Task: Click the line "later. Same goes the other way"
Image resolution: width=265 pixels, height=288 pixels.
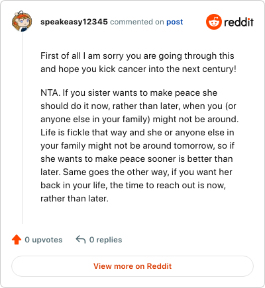Action: point(136,172)
